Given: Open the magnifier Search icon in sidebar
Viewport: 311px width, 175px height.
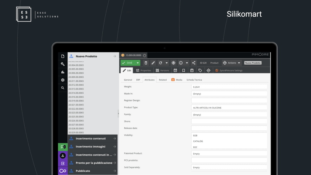Looking at the screenshot, I should pyautogui.click(x=63, y=88).
